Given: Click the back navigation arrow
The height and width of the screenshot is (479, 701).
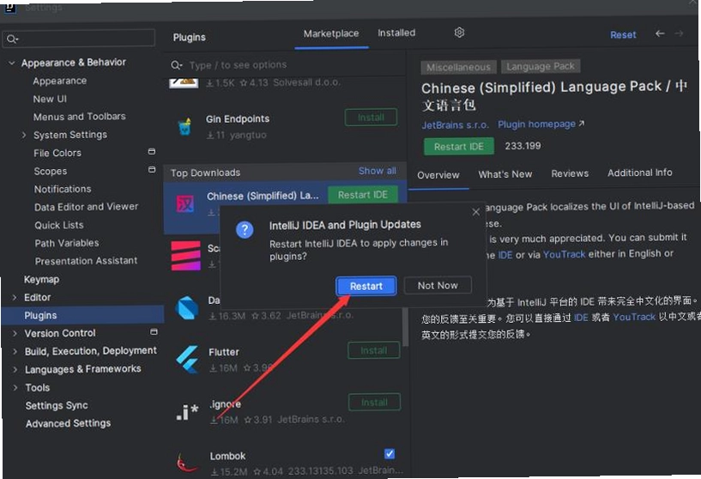Looking at the screenshot, I should coord(660,33).
